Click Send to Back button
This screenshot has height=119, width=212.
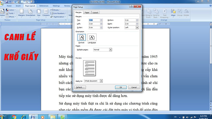click(156, 13)
